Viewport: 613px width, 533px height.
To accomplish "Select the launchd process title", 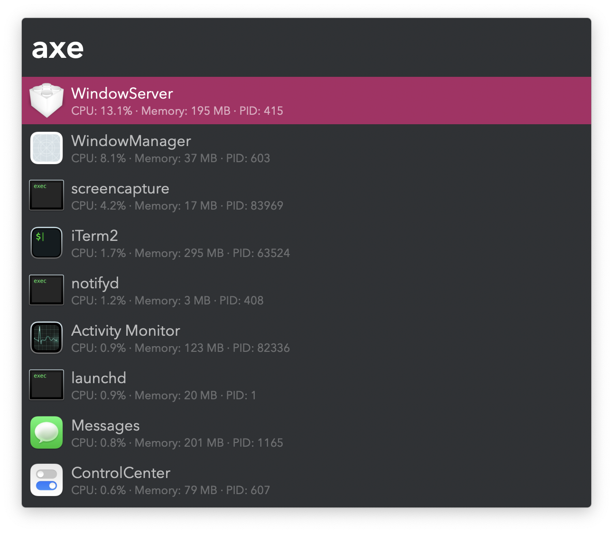I will click(99, 378).
